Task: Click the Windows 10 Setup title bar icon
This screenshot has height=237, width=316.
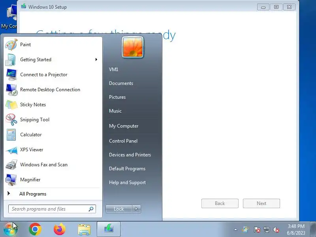Action: point(24,6)
